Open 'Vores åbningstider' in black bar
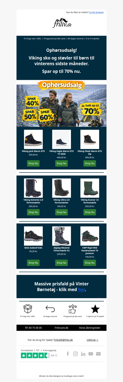Image resolution: width=123 pixels, height=382 pixels. 90,328
